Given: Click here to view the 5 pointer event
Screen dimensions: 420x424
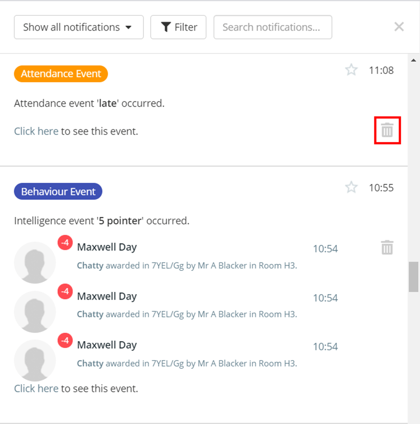Looking at the screenshot, I should click(x=36, y=388).
